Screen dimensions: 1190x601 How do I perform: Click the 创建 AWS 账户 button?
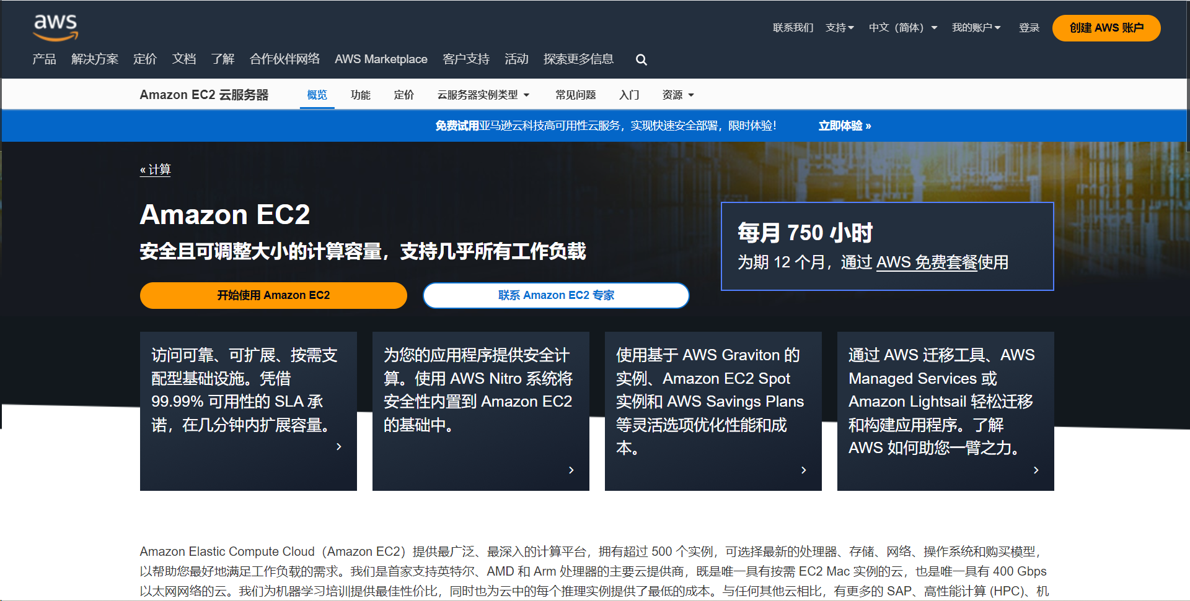click(1106, 28)
